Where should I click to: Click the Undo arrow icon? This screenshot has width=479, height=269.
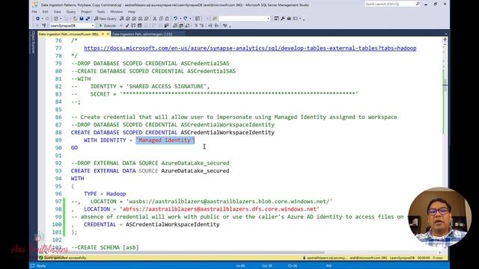tap(175, 19)
